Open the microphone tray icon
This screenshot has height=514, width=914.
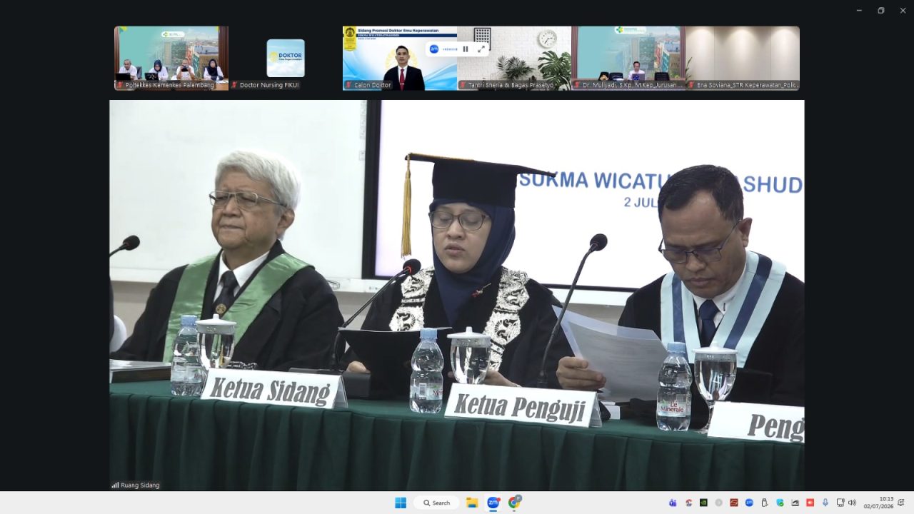(825, 503)
